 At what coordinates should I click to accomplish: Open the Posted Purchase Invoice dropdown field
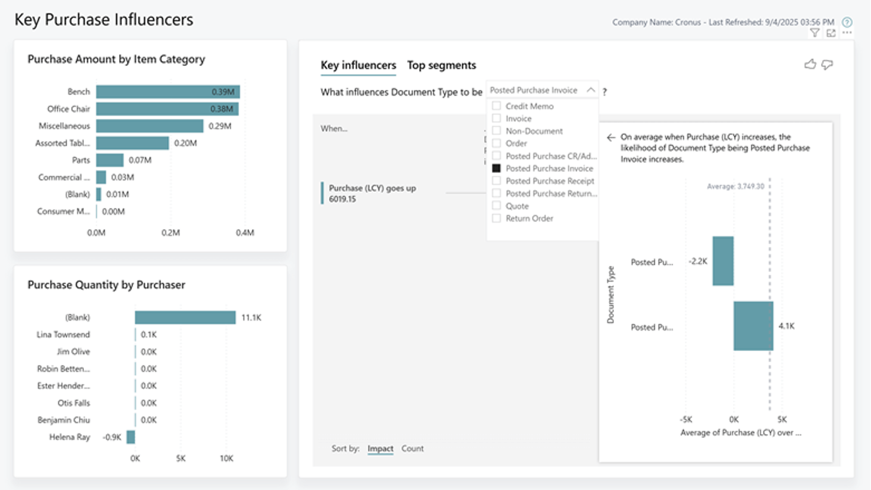point(534,90)
